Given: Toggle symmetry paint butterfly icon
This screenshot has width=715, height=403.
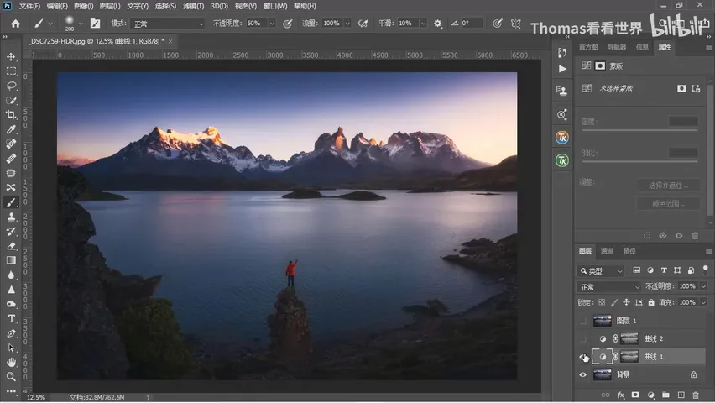Looking at the screenshot, I should point(516,24).
